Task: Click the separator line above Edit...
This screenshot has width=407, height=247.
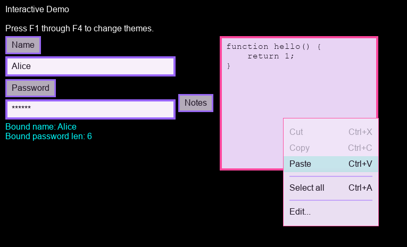Action: coord(330,200)
